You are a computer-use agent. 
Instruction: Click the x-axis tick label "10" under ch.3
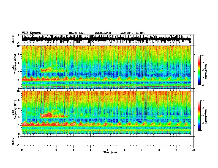(x=194, y=150)
